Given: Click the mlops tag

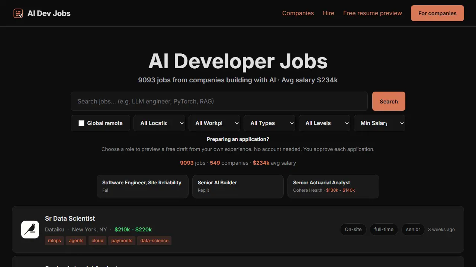Looking at the screenshot, I should [x=54, y=241].
